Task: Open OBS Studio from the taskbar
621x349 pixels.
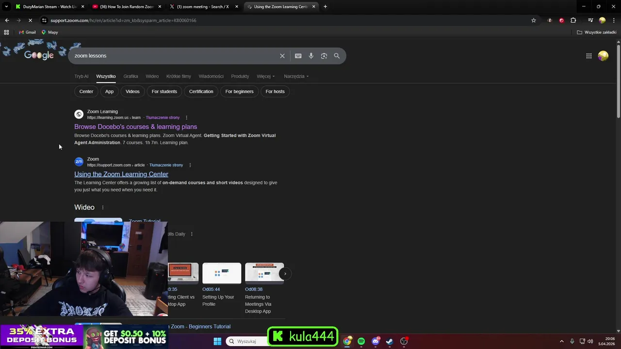Action: (404, 341)
